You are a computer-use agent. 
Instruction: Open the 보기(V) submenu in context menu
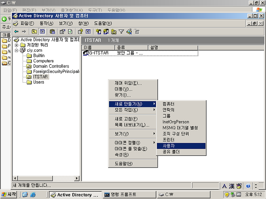[133, 134]
